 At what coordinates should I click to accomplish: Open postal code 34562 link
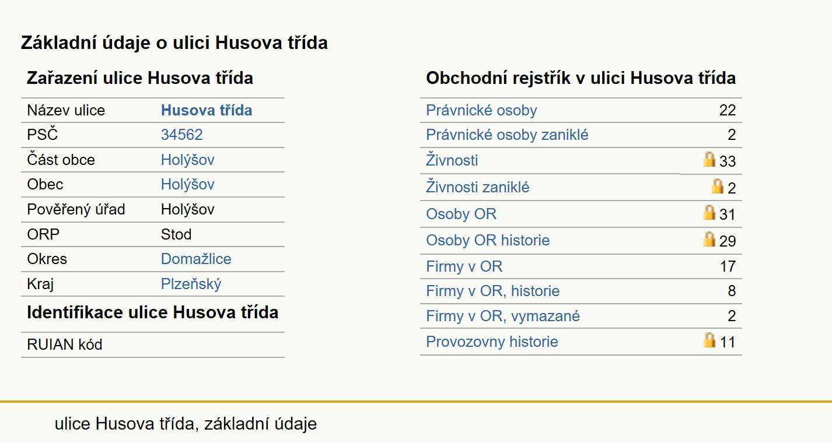coord(182,135)
